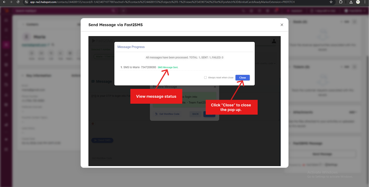This screenshot has width=369, height=187.
Task: Click the page reload icon
Action: pyautogui.click(x=18, y=2)
